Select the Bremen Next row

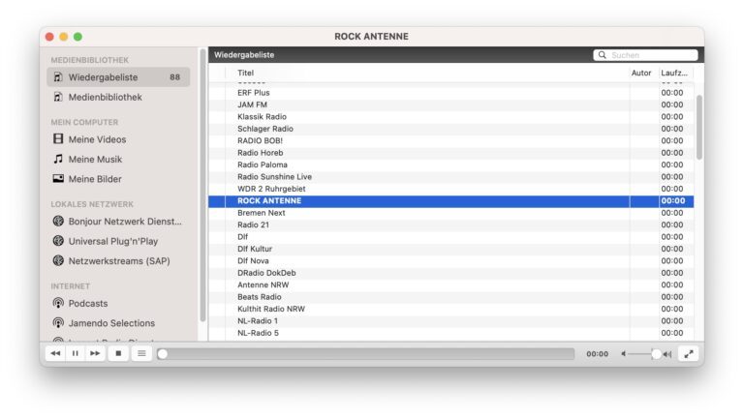pyautogui.click(x=450, y=213)
